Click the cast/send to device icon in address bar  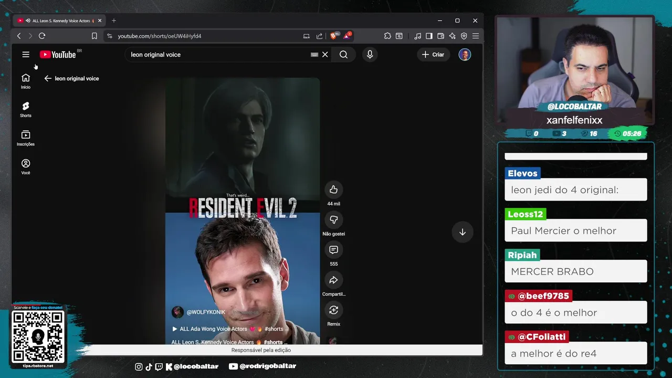pyautogui.click(x=306, y=36)
